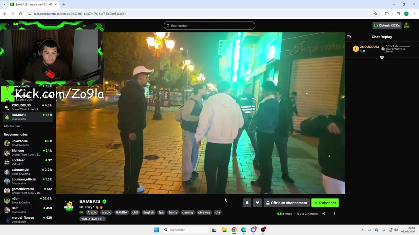Click Offrir un abonnement button

pos(287,203)
